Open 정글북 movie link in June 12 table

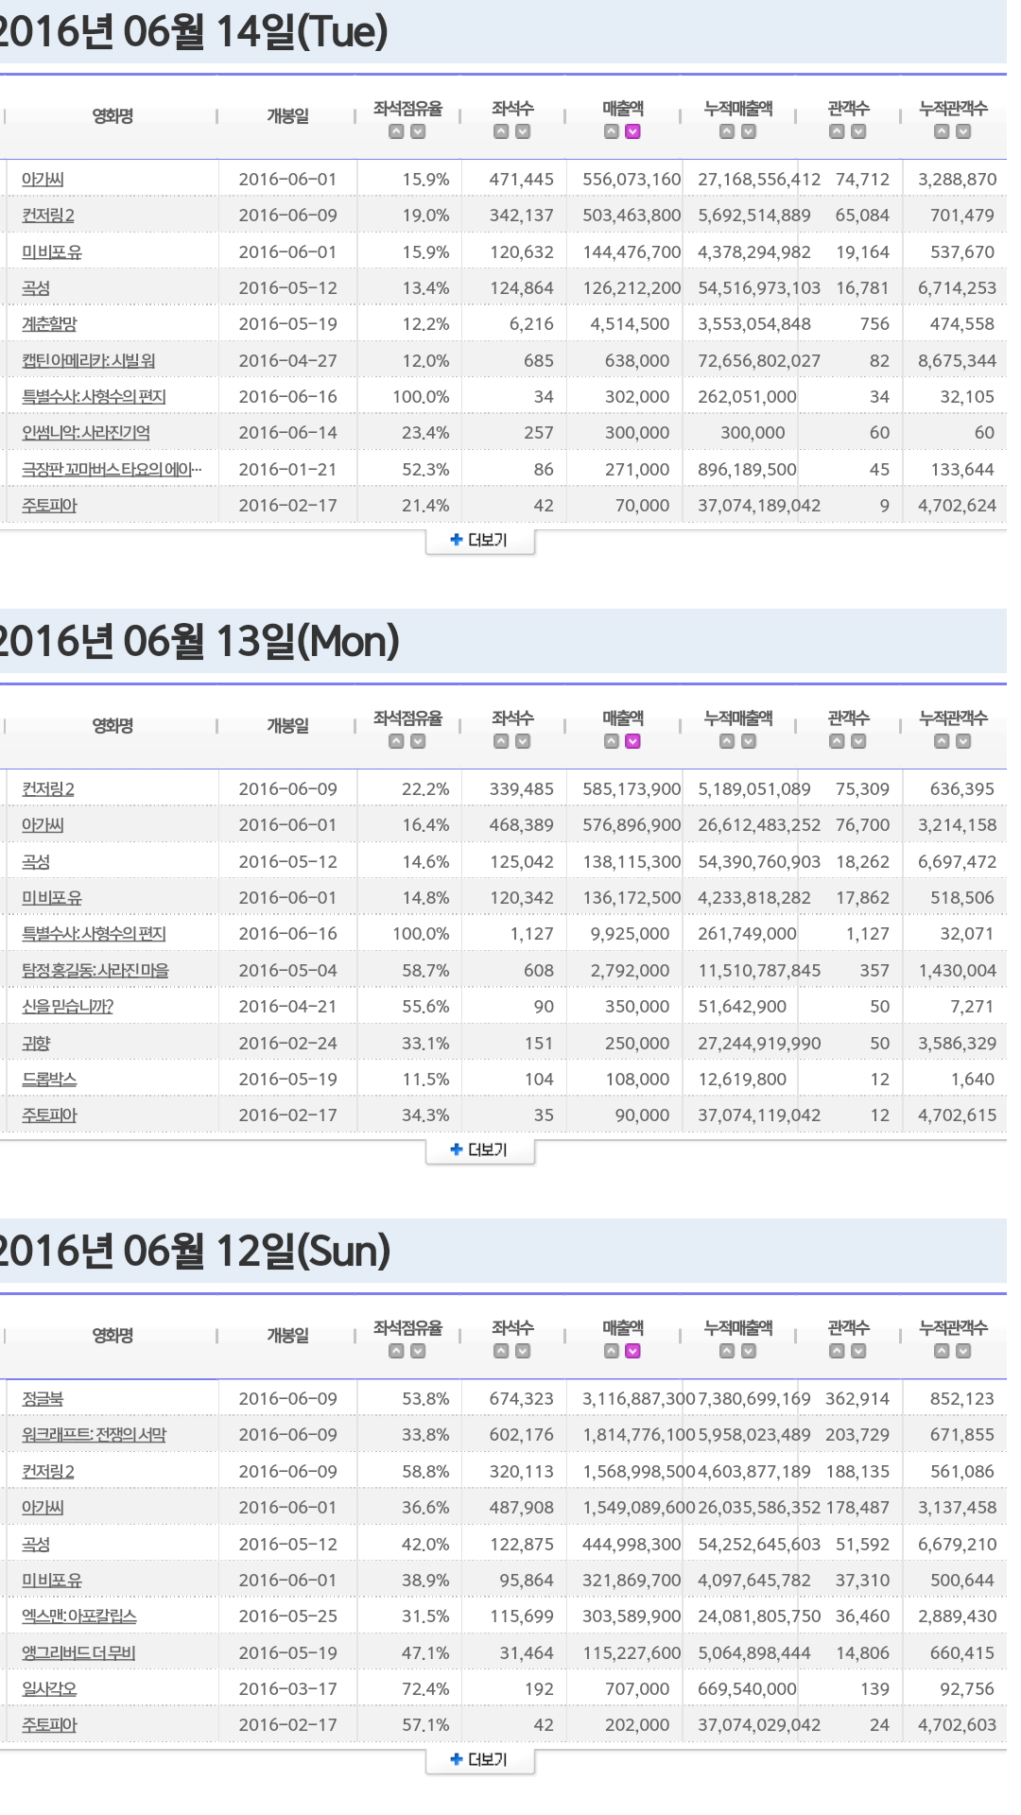click(43, 1399)
